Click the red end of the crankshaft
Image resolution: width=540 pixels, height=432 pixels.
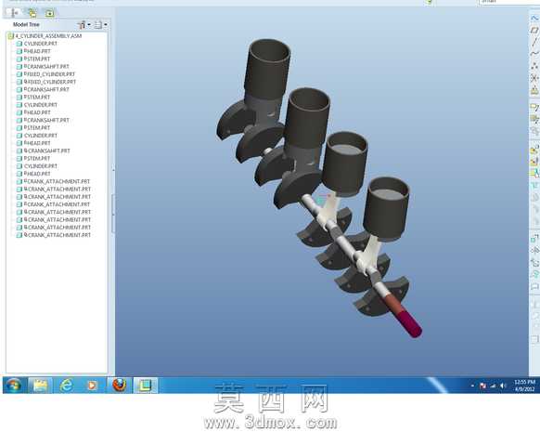click(x=410, y=323)
